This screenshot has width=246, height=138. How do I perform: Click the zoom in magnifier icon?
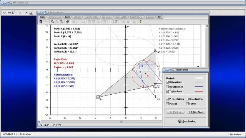tap(61, 22)
